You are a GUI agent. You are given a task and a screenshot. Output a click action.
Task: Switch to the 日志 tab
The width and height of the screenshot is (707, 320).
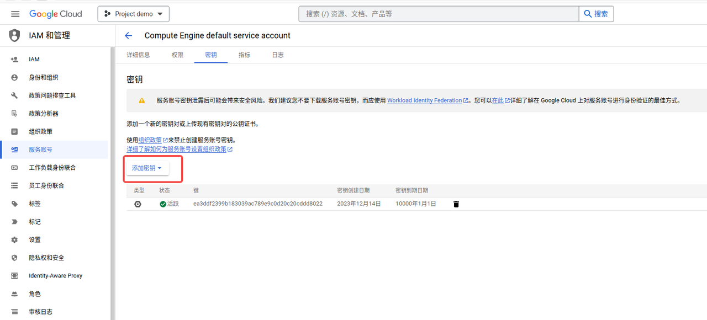pos(278,55)
